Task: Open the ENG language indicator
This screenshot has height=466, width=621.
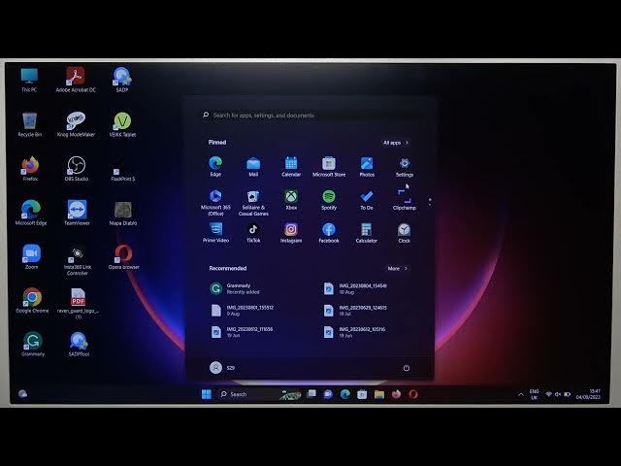Action: pyautogui.click(x=535, y=394)
